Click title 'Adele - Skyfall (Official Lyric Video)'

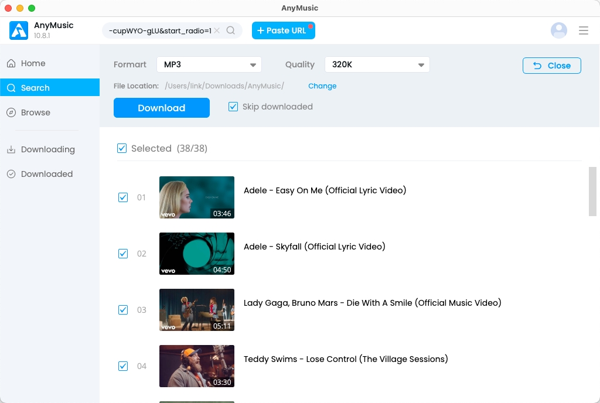coord(315,247)
